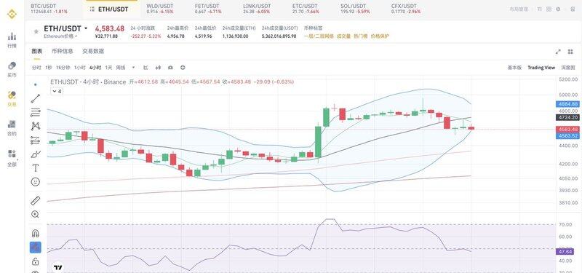Open more time intervals dropdown arrow
Viewport: 582px width, 273px height.
point(134,68)
